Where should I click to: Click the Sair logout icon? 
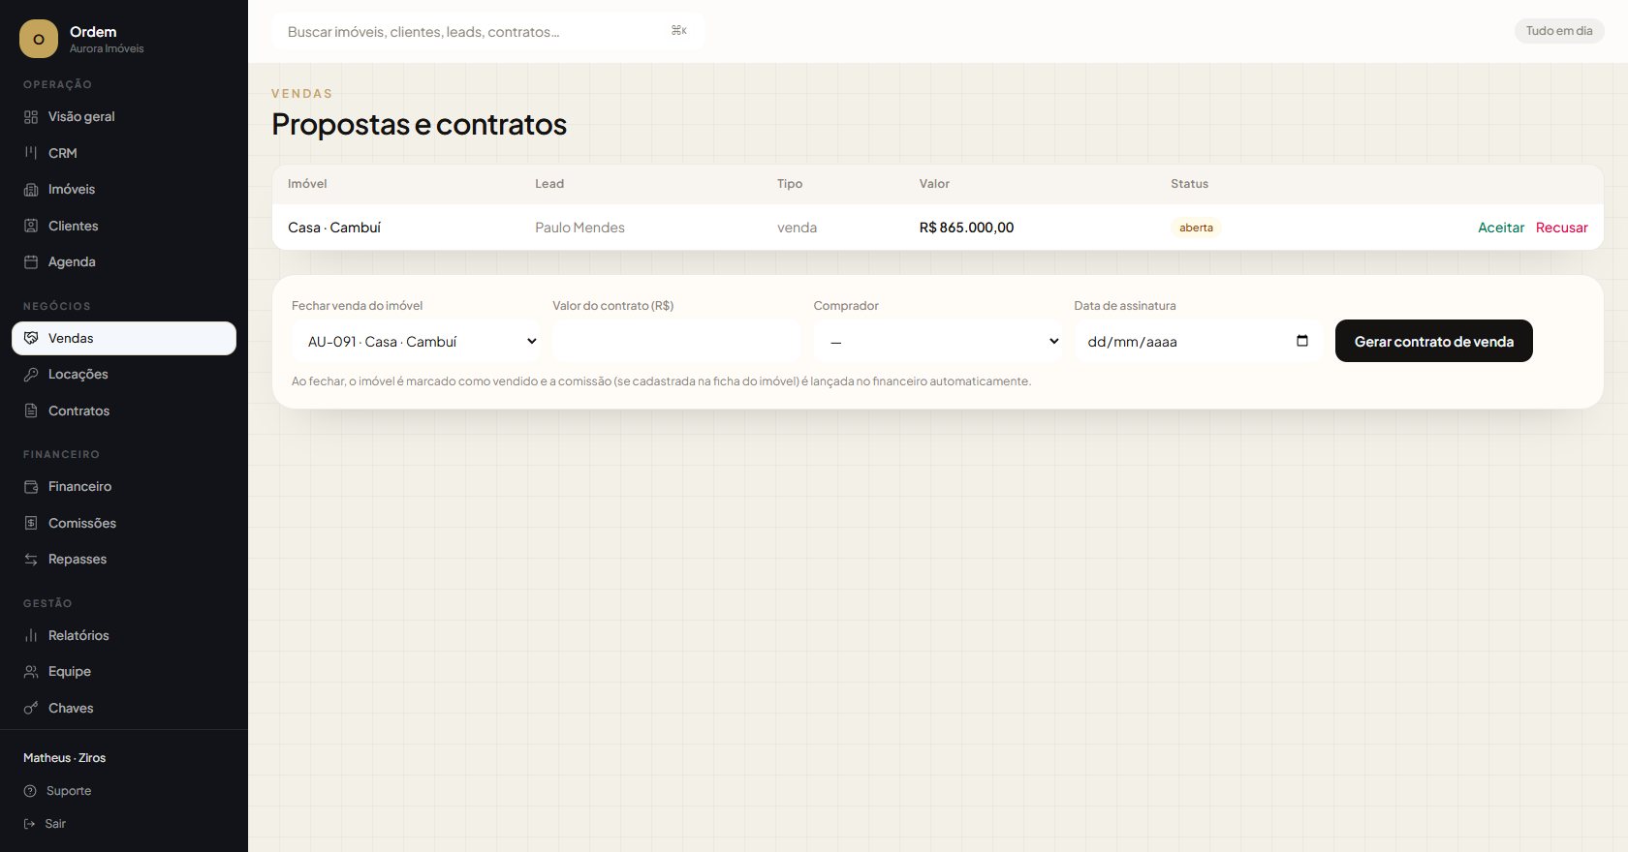coord(30,824)
